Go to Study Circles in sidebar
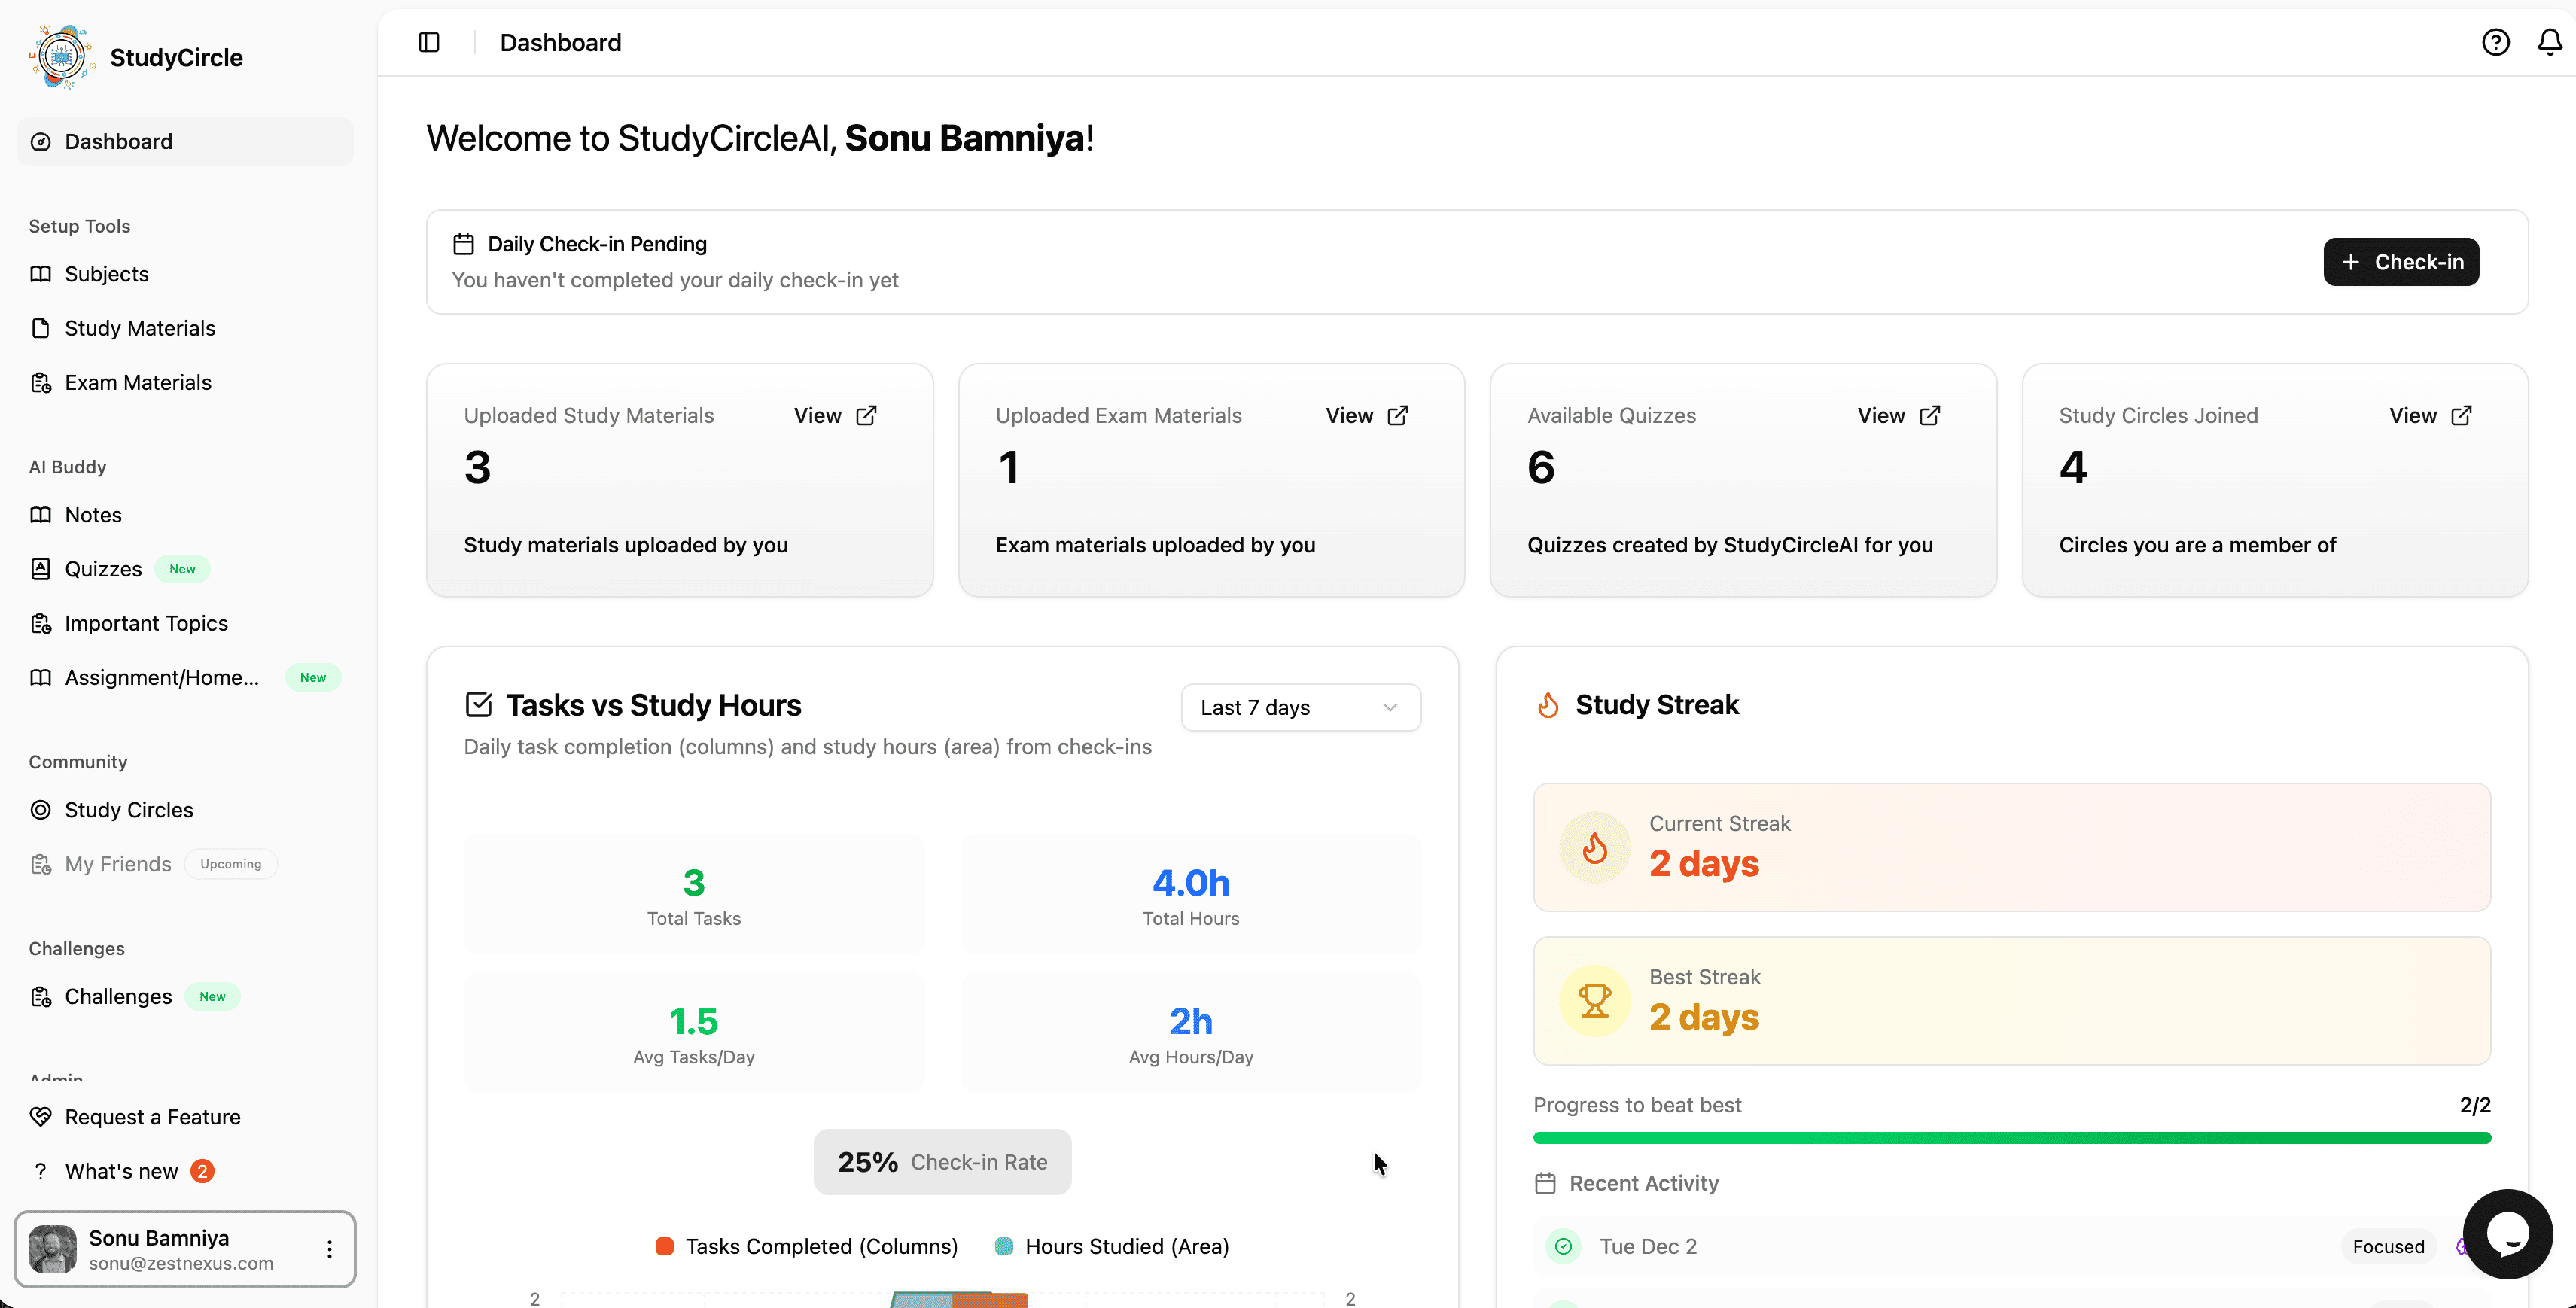 click(129, 810)
